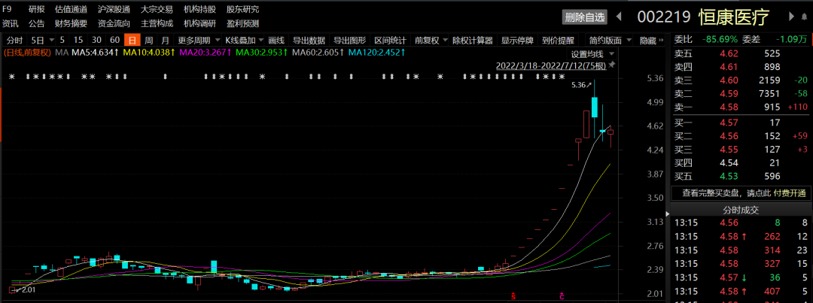Image resolution: width=813 pixels, height=303 pixels.
Task: Select the 30-minute period
Action: pos(96,41)
